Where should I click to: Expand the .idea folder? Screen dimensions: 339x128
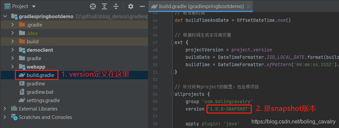[x=13, y=33]
